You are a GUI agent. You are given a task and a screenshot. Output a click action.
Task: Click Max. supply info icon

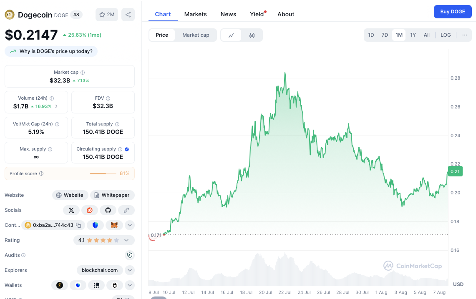tap(50, 149)
